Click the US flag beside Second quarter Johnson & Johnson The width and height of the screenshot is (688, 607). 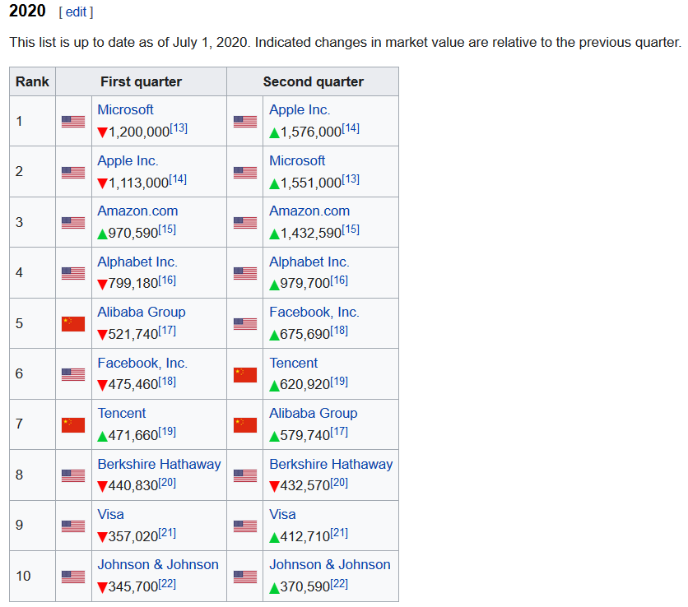click(x=245, y=577)
